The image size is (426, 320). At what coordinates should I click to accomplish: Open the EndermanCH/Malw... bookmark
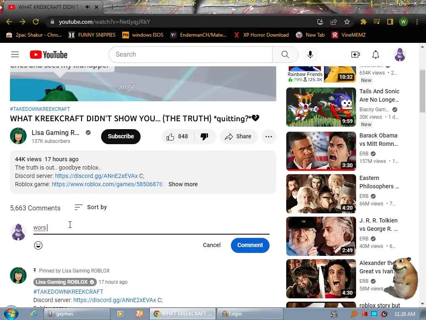point(198,35)
